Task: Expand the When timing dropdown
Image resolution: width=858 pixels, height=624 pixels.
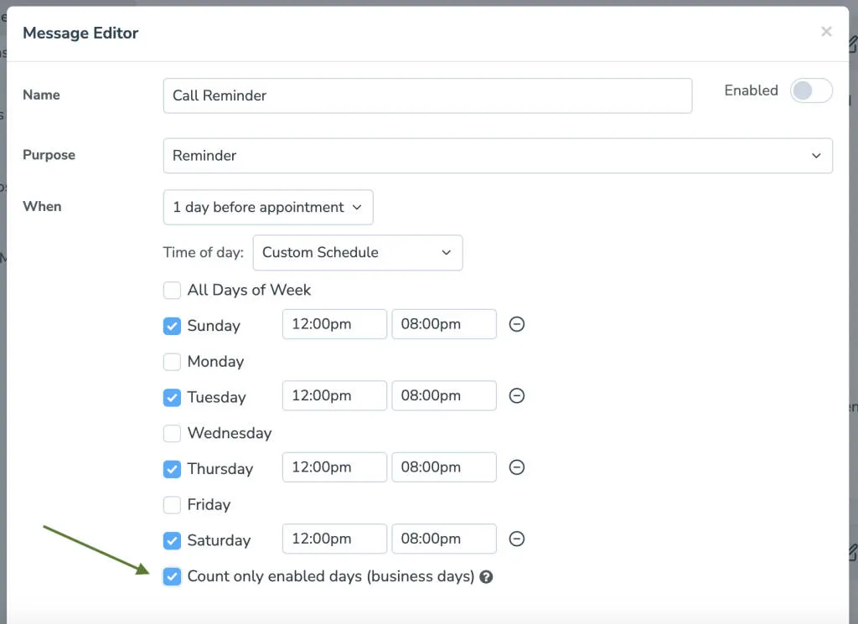Action: pos(268,207)
